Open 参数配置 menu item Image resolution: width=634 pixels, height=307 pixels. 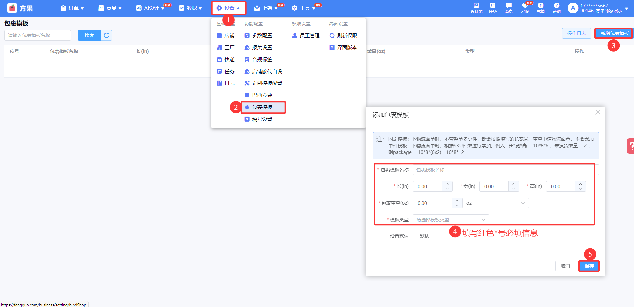[x=262, y=36]
